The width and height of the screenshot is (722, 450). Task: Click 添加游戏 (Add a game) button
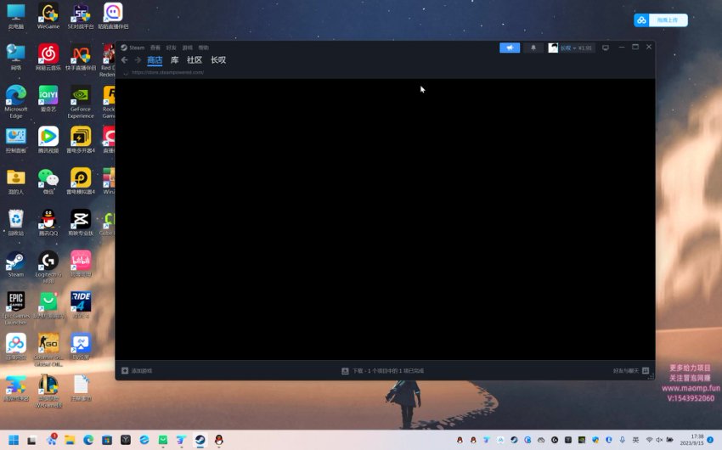(138, 371)
